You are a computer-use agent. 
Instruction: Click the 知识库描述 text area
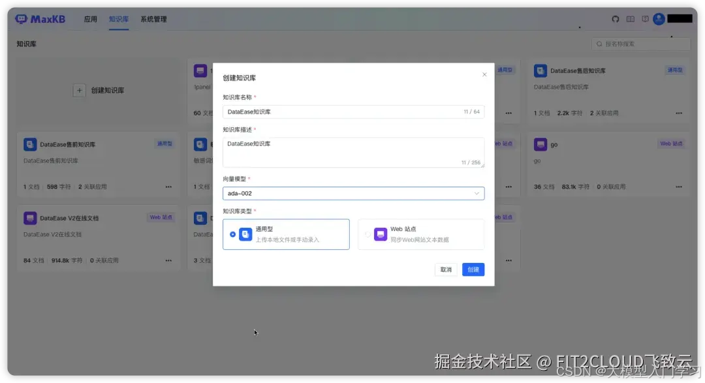(353, 153)
